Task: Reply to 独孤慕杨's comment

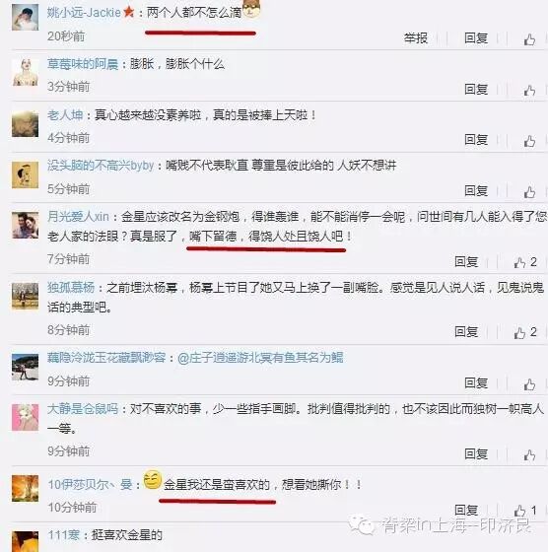Action: (466, 331)
